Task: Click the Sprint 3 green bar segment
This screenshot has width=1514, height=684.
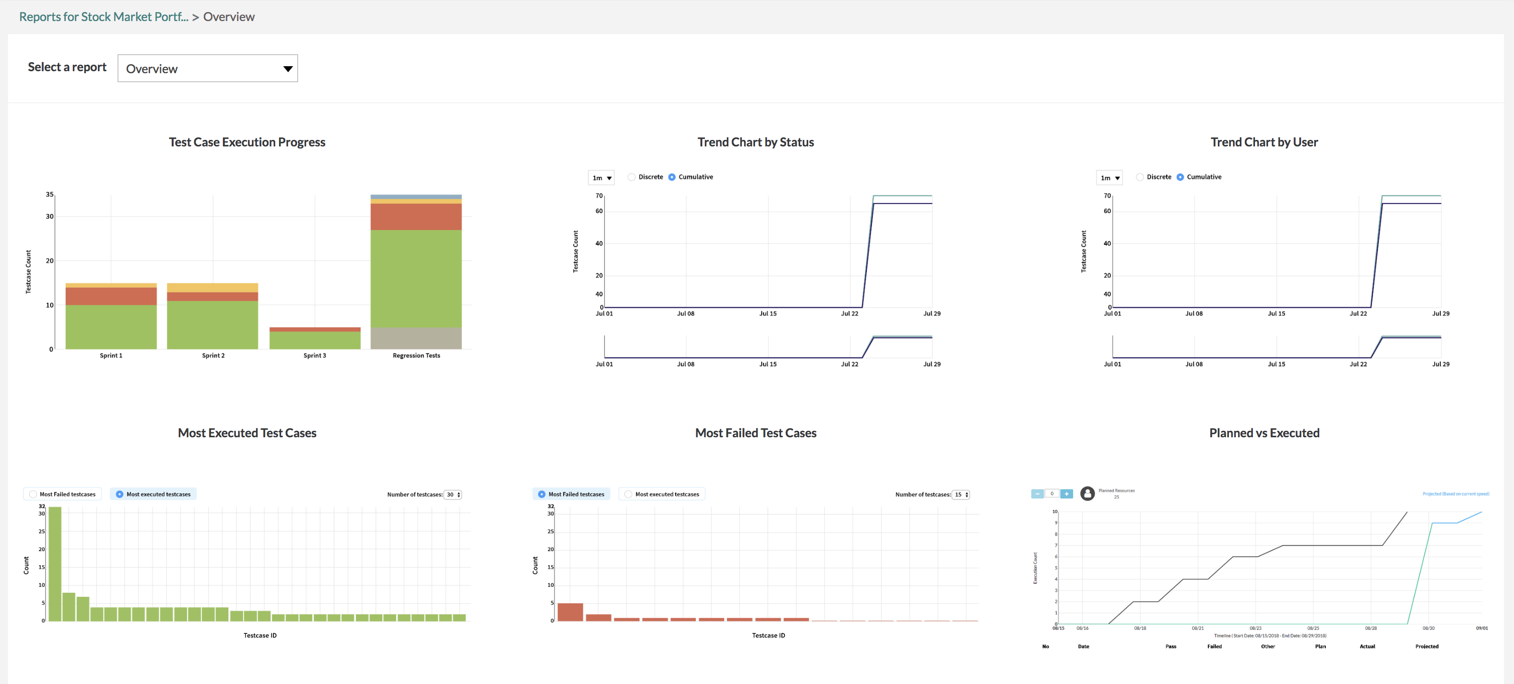Action: click(x=315, y=340)
